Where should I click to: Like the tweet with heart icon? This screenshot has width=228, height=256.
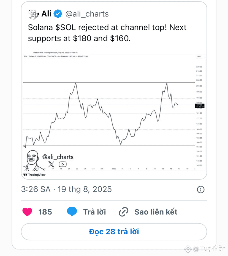coord(27,212)
